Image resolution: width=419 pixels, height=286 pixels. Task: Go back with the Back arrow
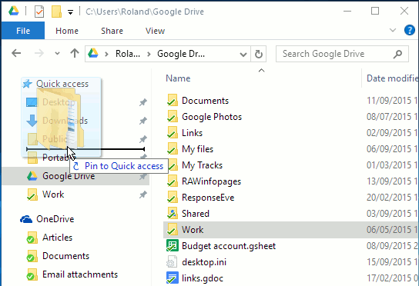tap(16, 53)
